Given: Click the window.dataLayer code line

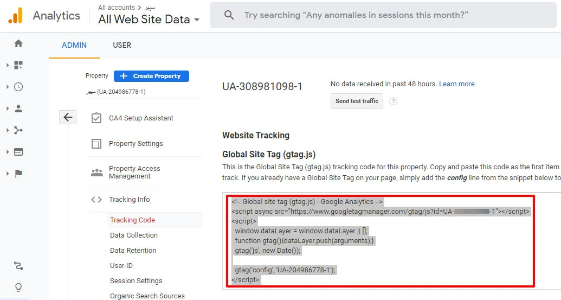Looking at the screenshot, I should click(301, 231).
